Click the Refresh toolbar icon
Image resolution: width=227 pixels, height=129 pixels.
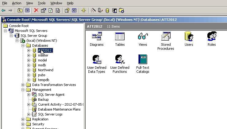[51, 10]
